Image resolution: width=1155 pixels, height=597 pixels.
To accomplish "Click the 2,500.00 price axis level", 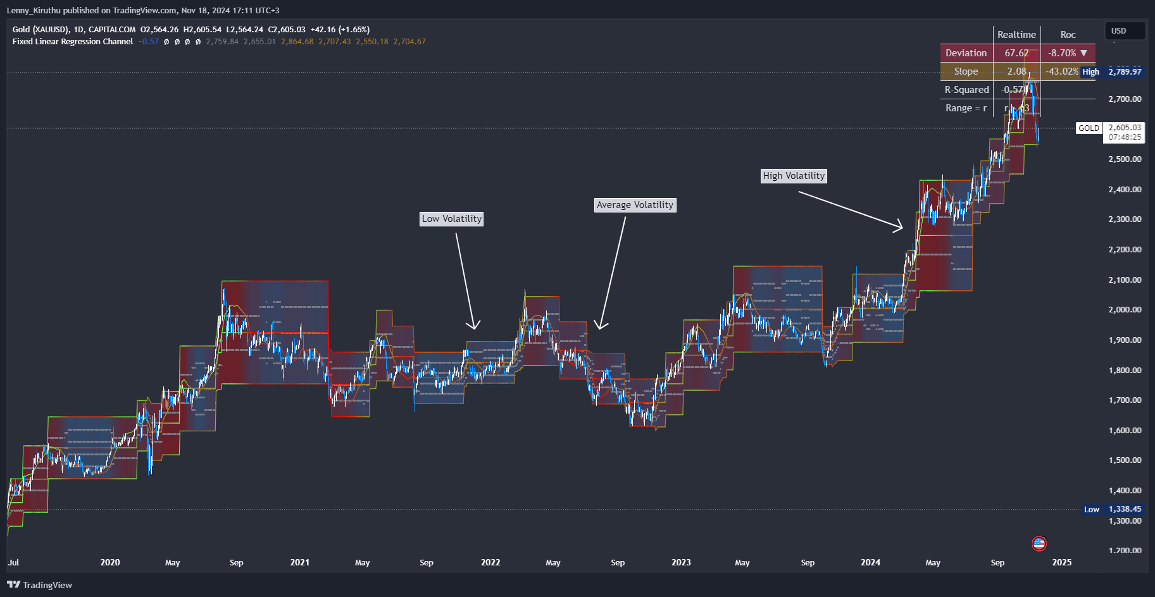I will (x=1125, y=159).
